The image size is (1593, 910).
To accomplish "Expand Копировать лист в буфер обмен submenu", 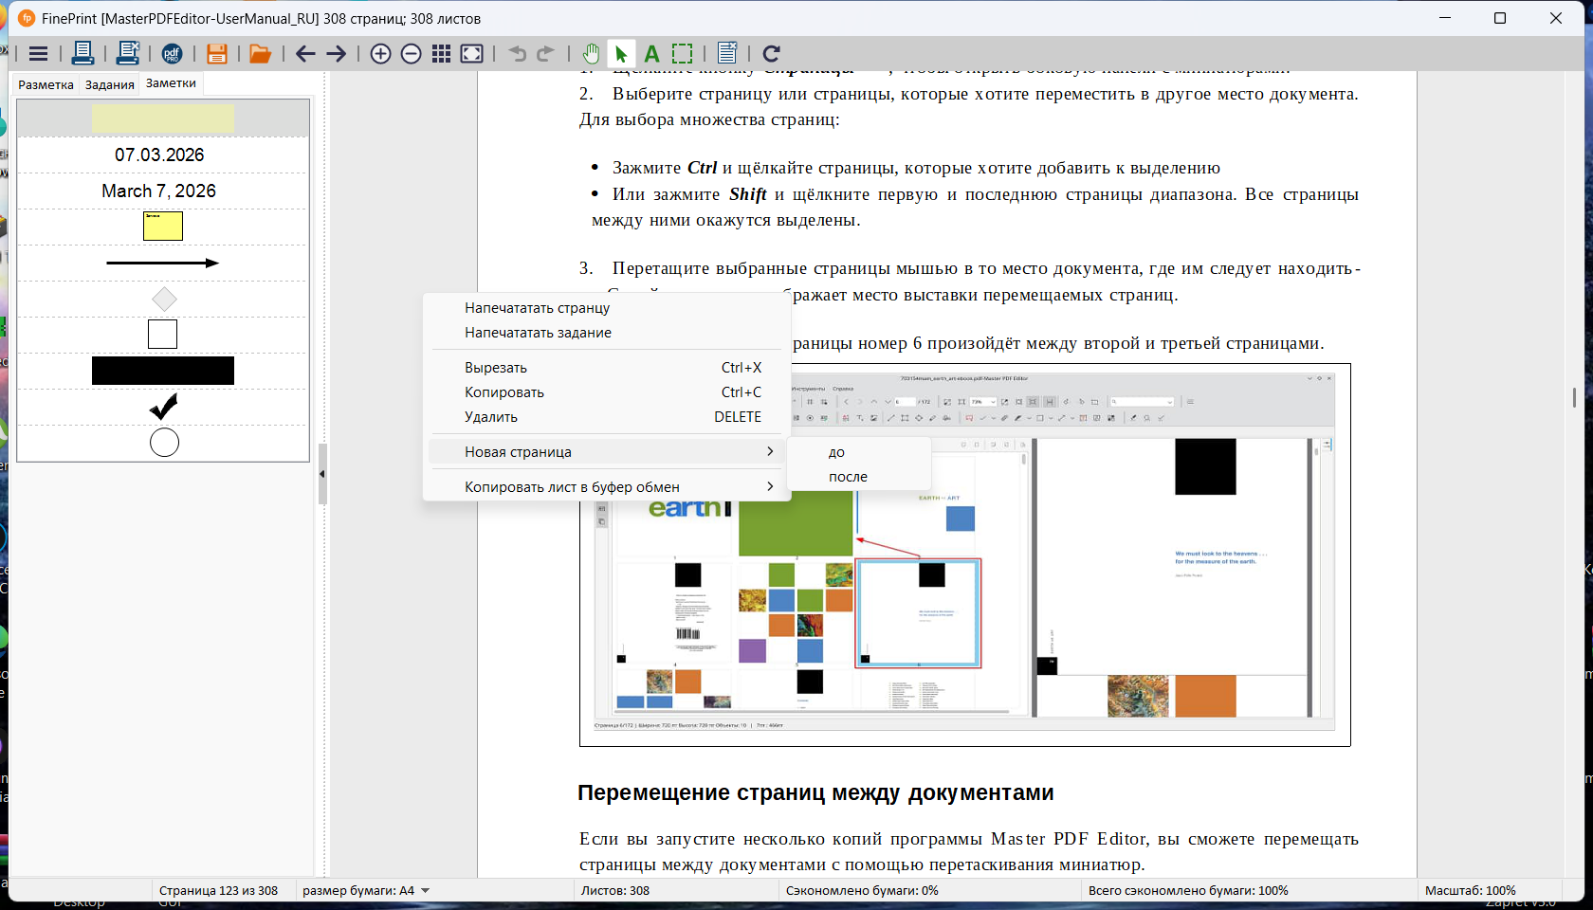I will pyautogui.click(x=607, y=487).
